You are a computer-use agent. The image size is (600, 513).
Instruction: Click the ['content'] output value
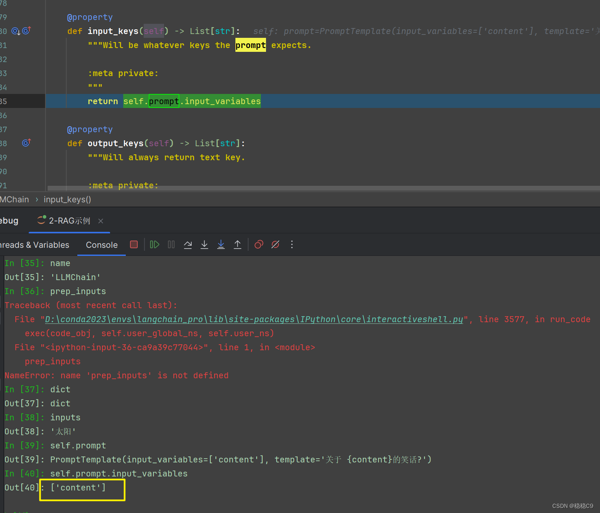pyautogui.click(x=78, y=487)
